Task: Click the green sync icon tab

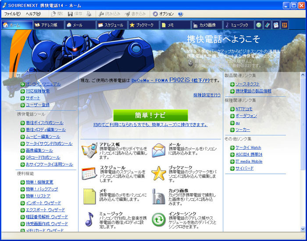Action: pos(259,25)
